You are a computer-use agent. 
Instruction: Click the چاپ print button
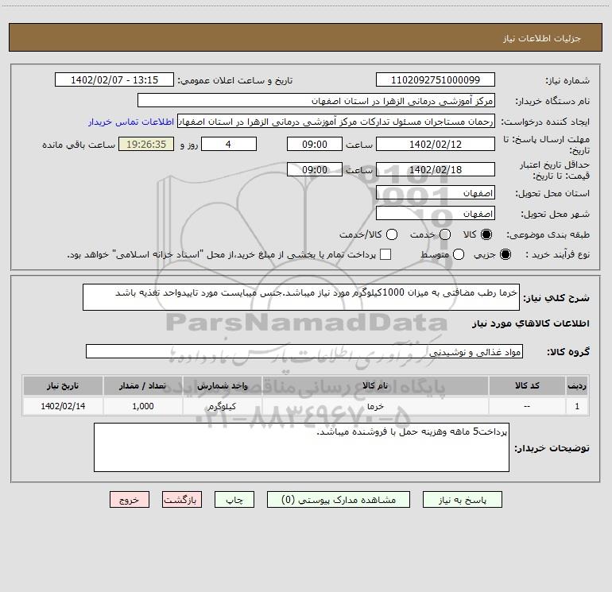(234, 500)
